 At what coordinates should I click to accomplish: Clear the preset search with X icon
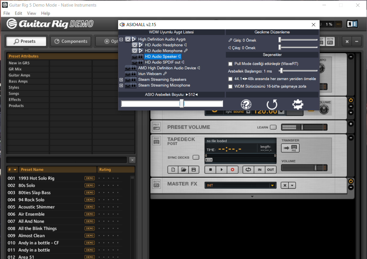pos(132,160)
